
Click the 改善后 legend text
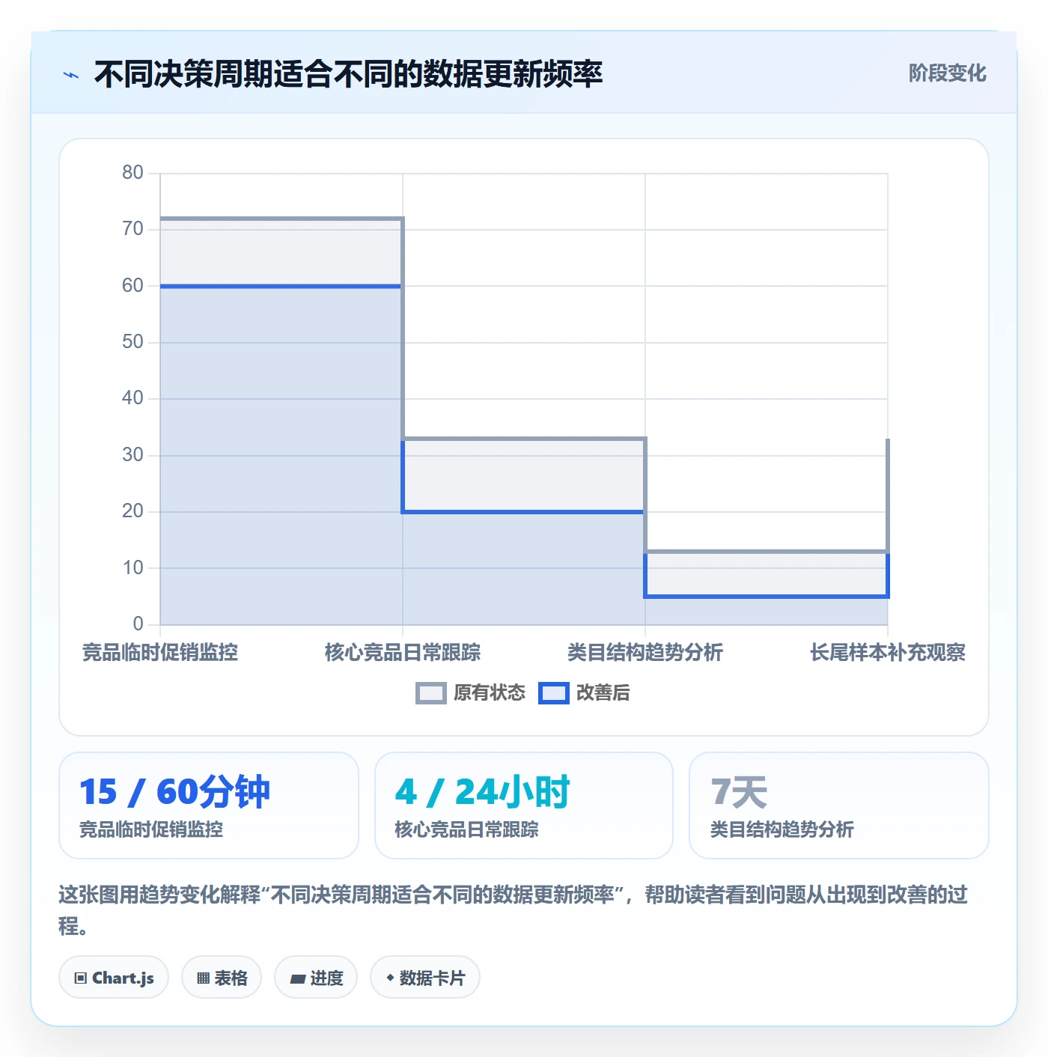(603, 693)
